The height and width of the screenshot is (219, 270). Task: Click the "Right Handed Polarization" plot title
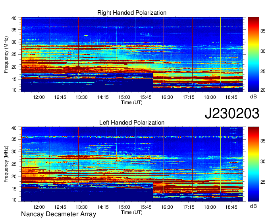(x=132, y=13)
